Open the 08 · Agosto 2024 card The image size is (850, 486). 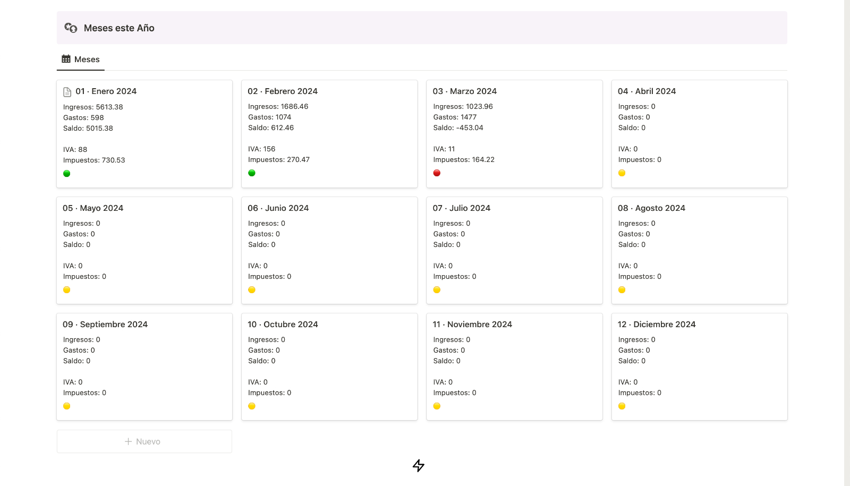pos(700,251)
